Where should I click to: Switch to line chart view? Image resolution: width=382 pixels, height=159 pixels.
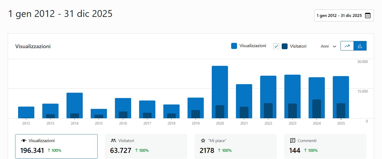click(347, 46)
